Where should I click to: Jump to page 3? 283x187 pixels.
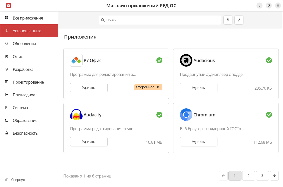(262, 176)
